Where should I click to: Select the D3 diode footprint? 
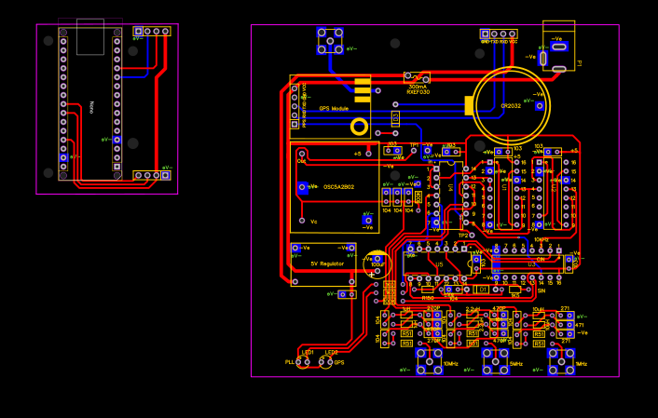point(395,118)
